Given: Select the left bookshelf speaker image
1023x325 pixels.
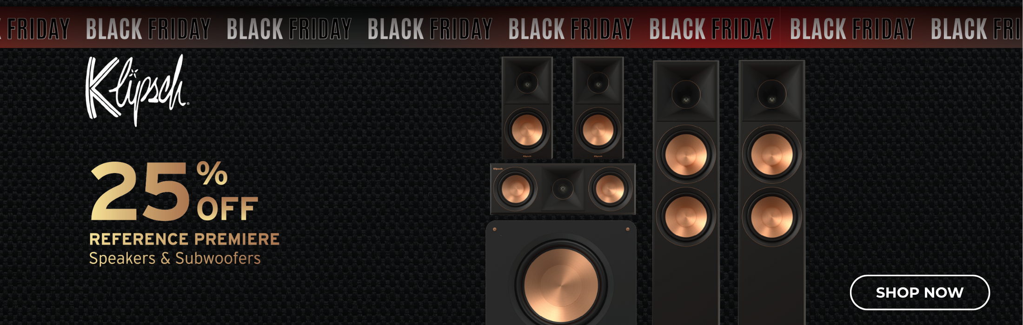Looking at the screenshot, I should pyautogui.click(x=527, y=108).
